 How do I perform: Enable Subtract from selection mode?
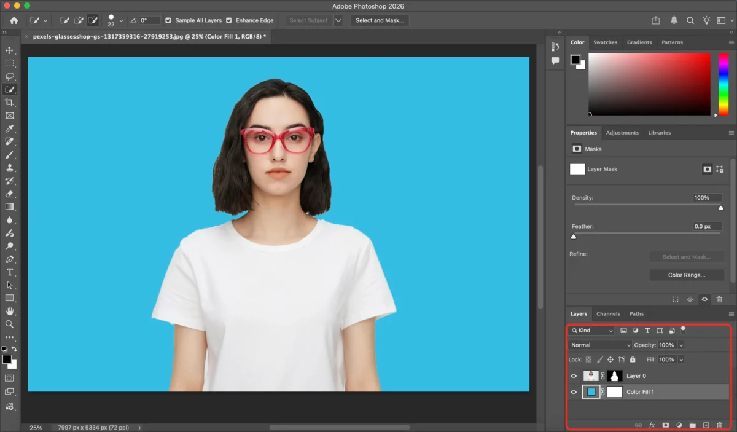click(93, 20)
